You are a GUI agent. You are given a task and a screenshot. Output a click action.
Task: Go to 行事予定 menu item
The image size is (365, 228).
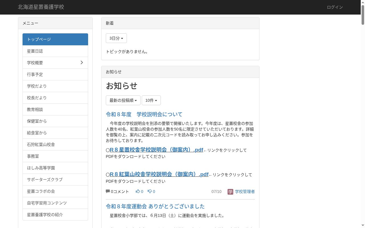pyautogui.click(x=55, y=74)
